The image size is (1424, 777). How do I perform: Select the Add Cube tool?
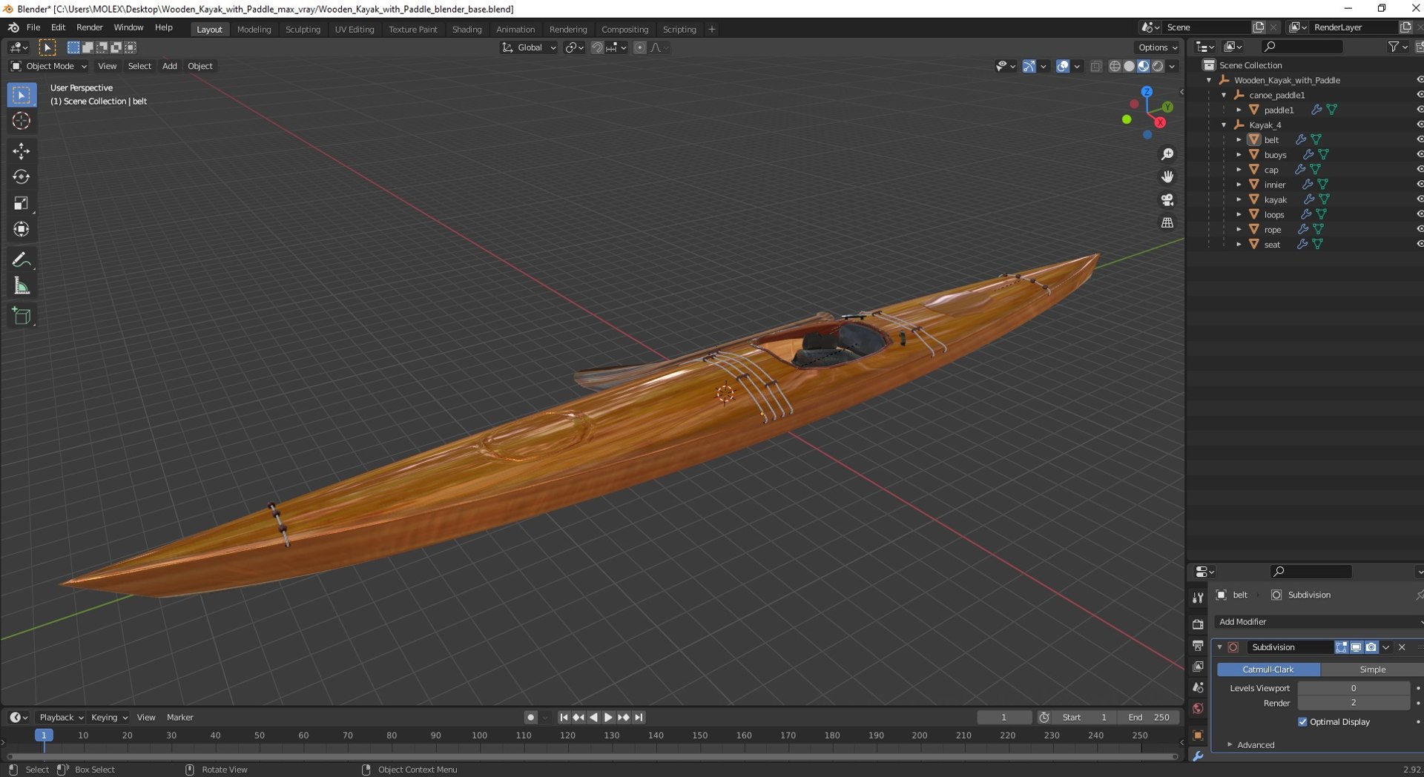click(22, 317)
